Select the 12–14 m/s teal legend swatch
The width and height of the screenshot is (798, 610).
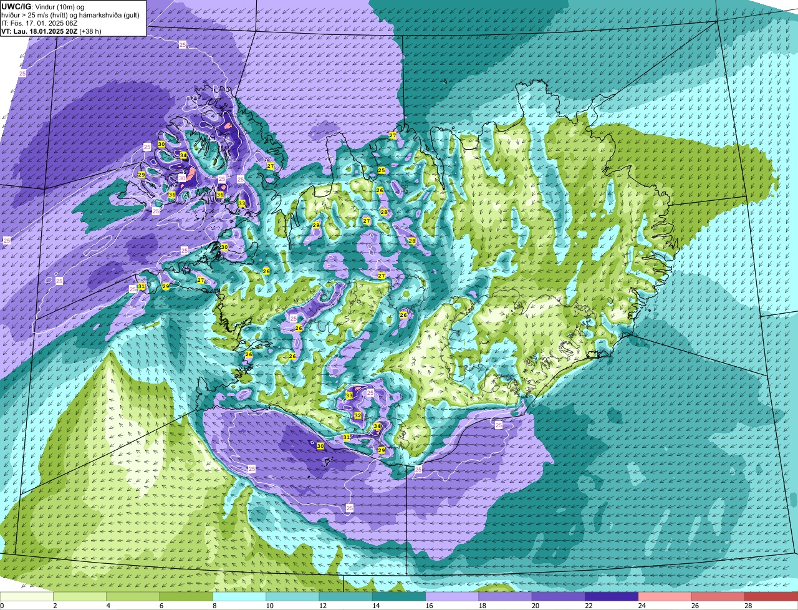click(x=346, y=596)
